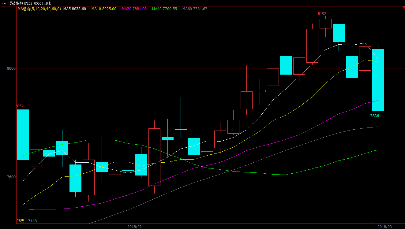Click the chain link icon beside chart title
This screenshot has height=229, width=405.
[x=5, y=3]
